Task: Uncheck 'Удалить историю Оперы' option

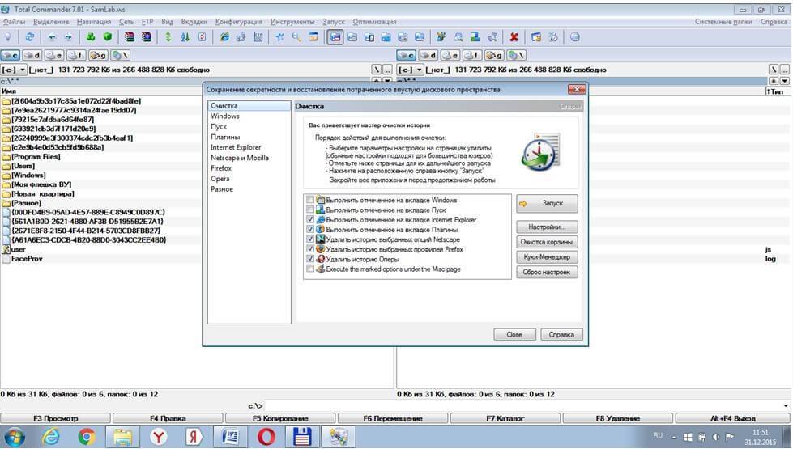Action: coord(311,259)
